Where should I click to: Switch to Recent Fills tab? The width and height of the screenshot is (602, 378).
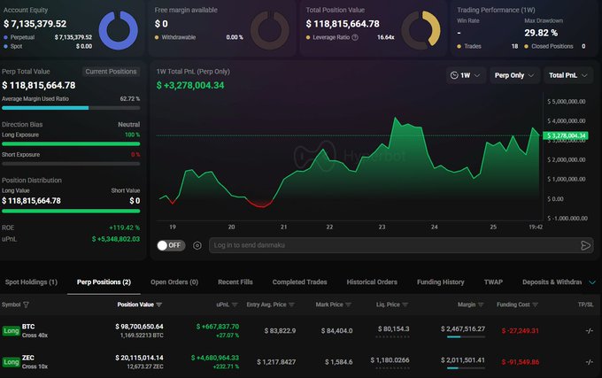[235, 282]
